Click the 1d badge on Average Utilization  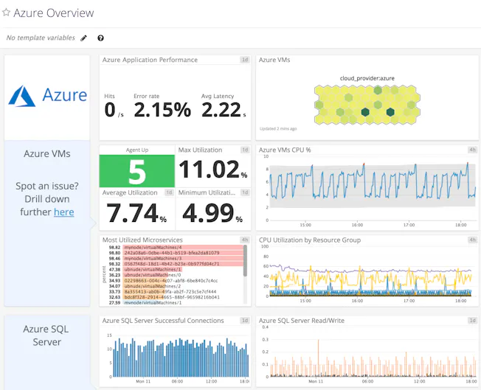point(170,192)
